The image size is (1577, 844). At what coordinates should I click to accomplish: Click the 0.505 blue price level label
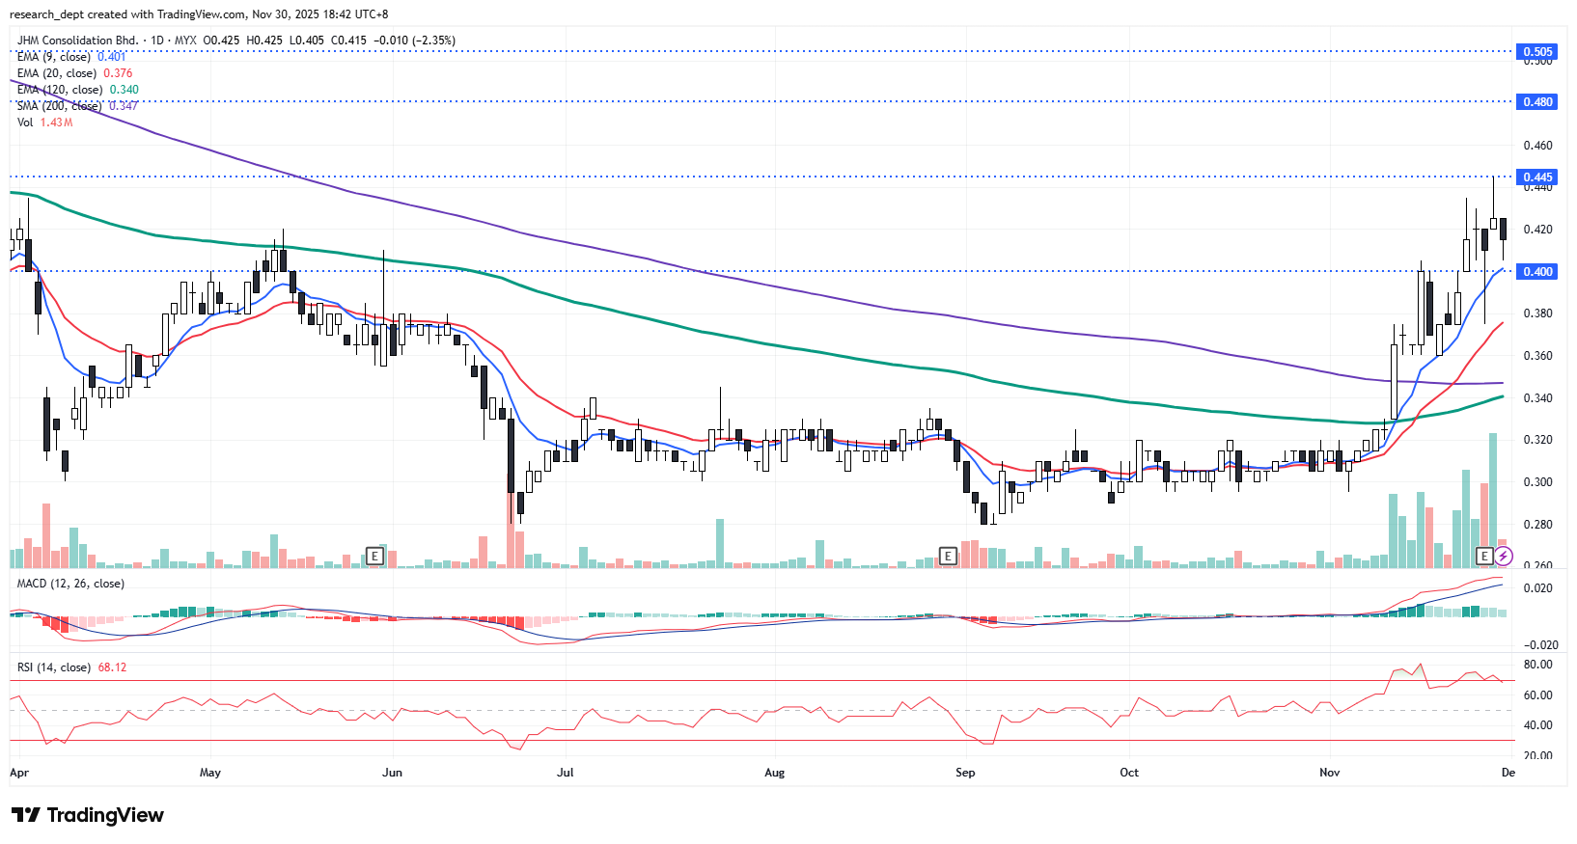(x=1536, y=51)
